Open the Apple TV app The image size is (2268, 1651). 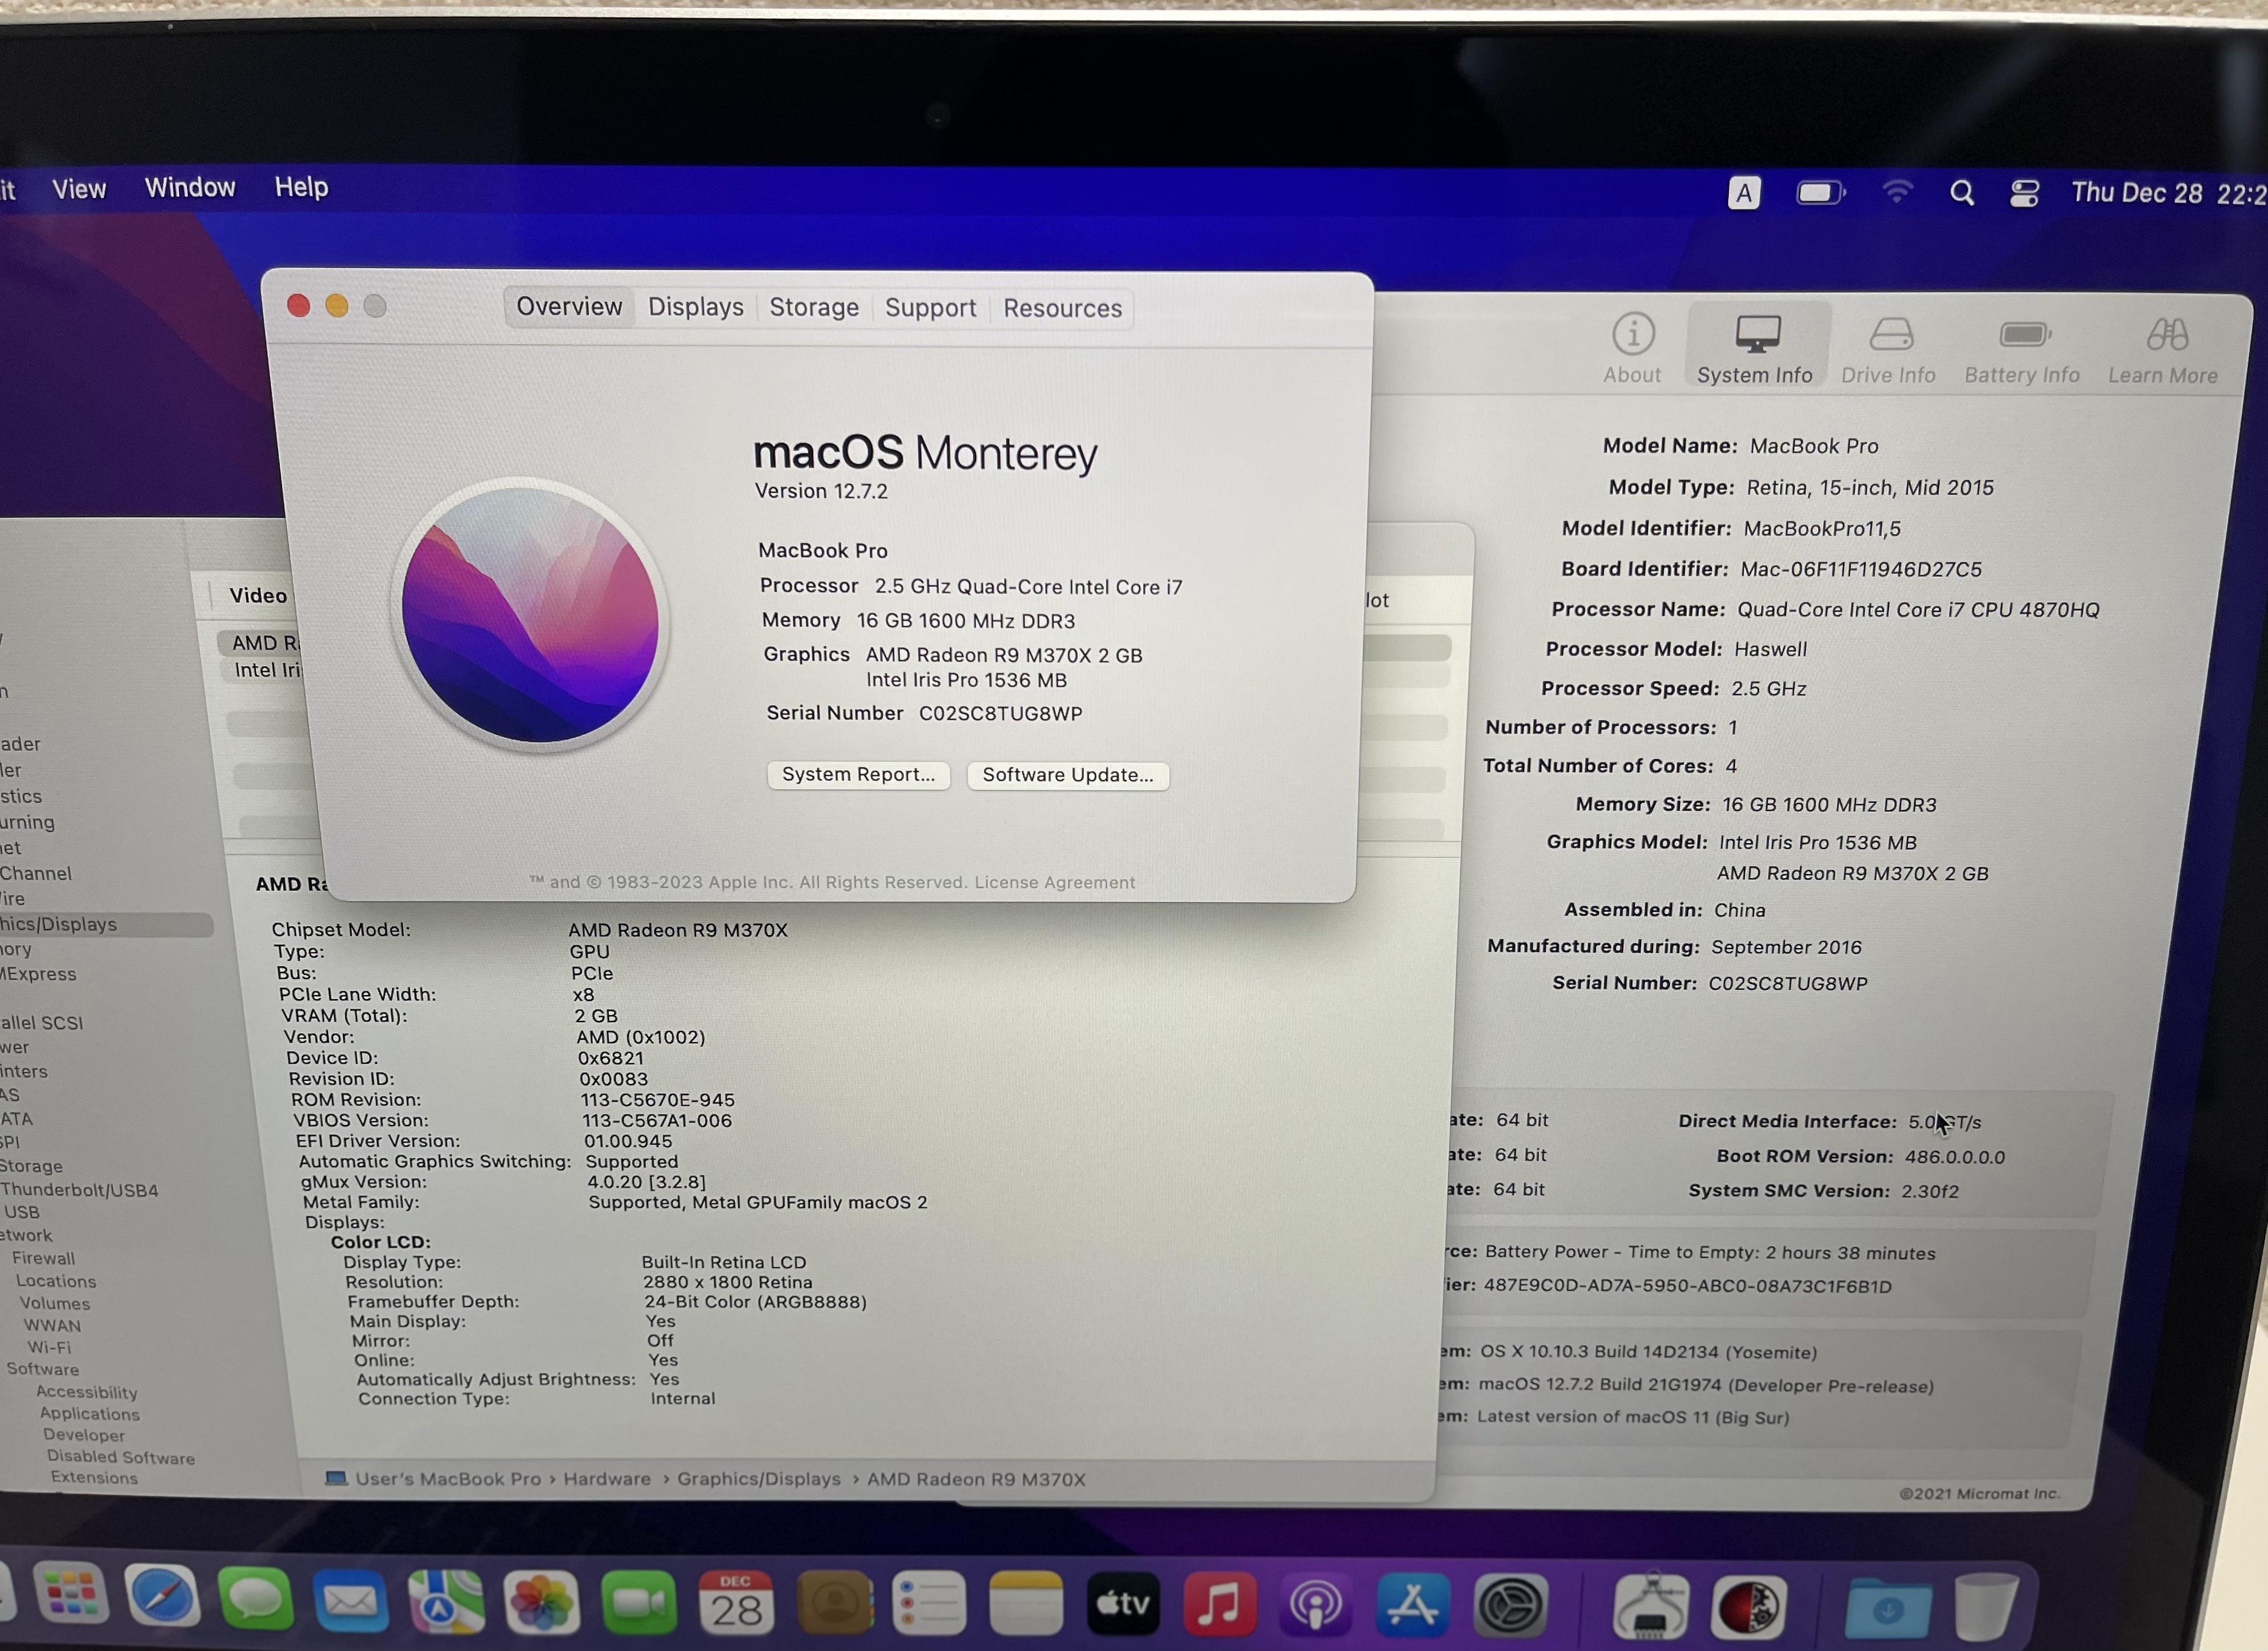(x=1123, y=1605)
